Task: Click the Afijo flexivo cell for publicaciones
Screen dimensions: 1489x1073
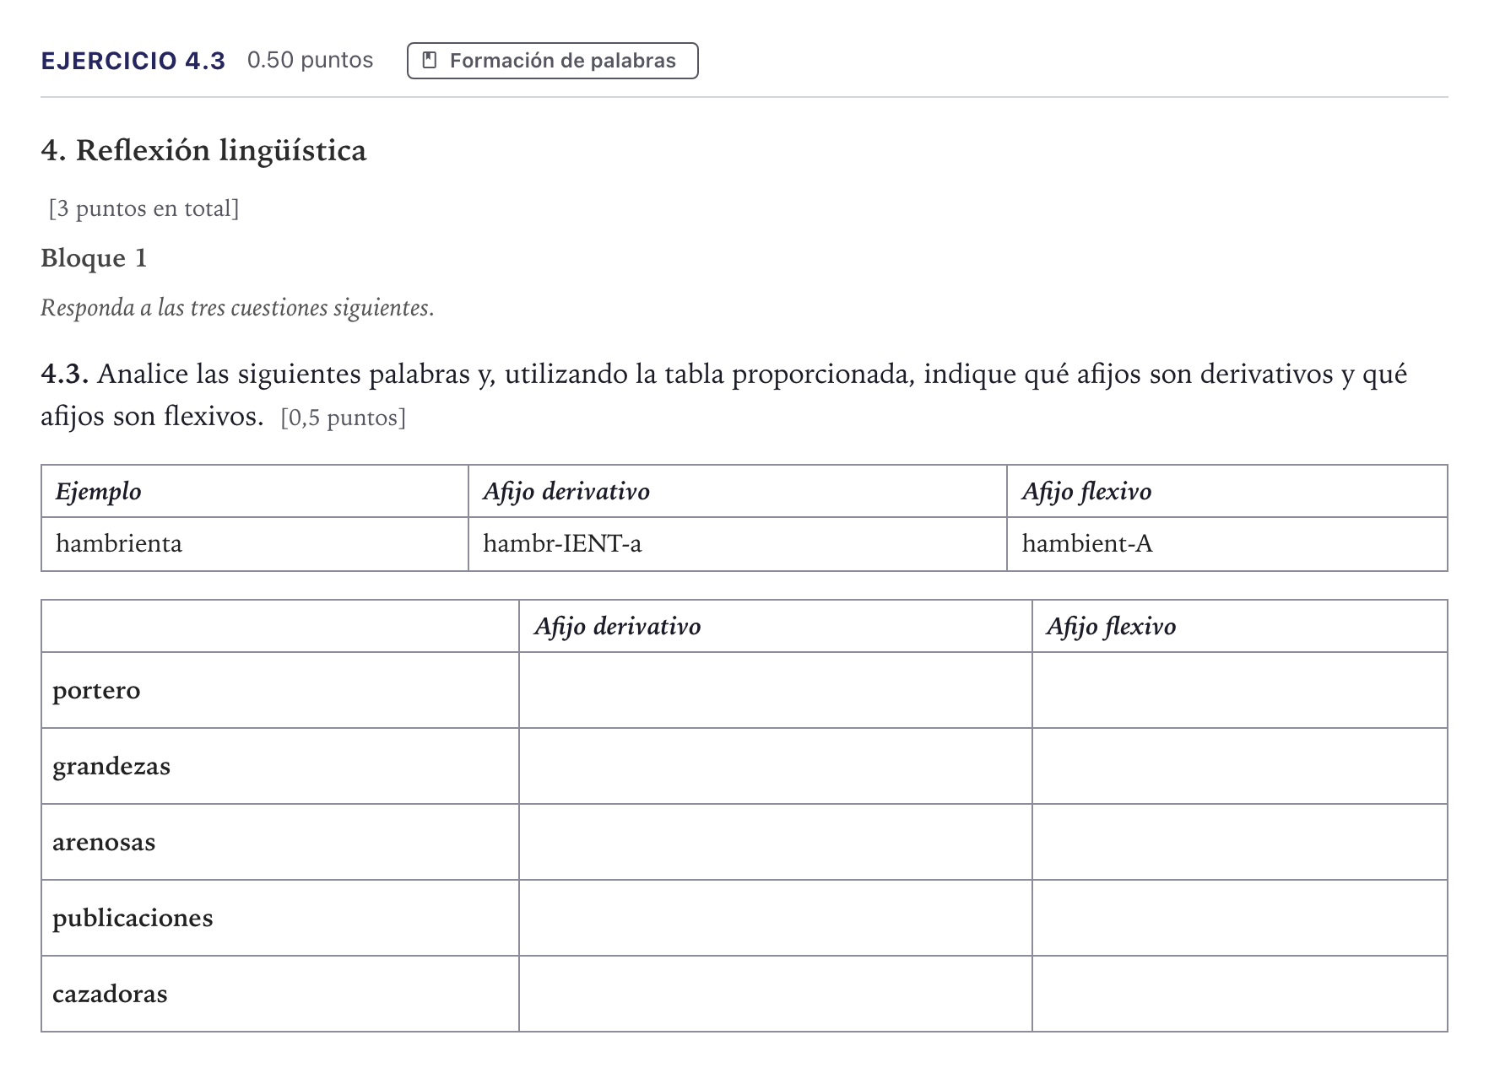Action: pyautogui.click(x=1240, y=918)
